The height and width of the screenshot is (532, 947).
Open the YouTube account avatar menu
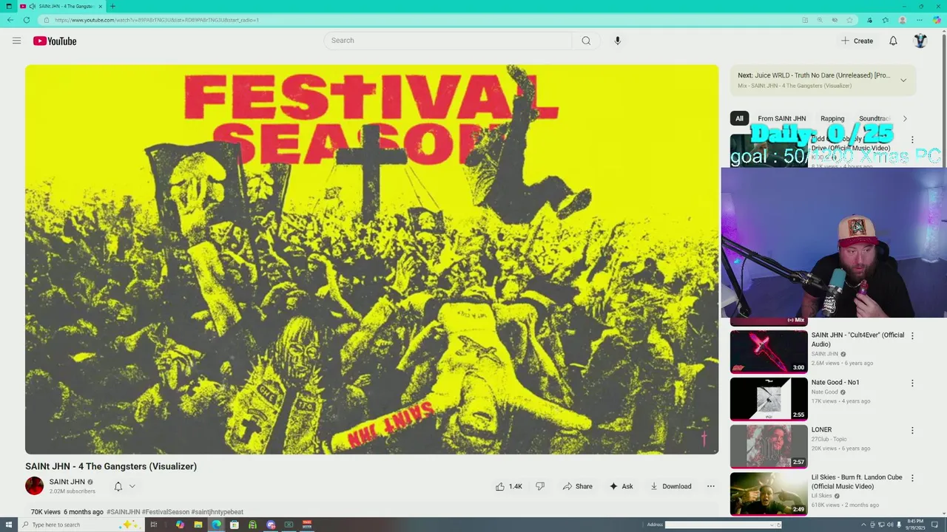pyautogui.click(x=920, y=41)
